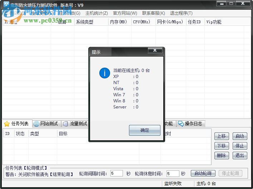Click the 删除 button
Image resolution: width=253 pixels, height=189 pixels.
222,156
